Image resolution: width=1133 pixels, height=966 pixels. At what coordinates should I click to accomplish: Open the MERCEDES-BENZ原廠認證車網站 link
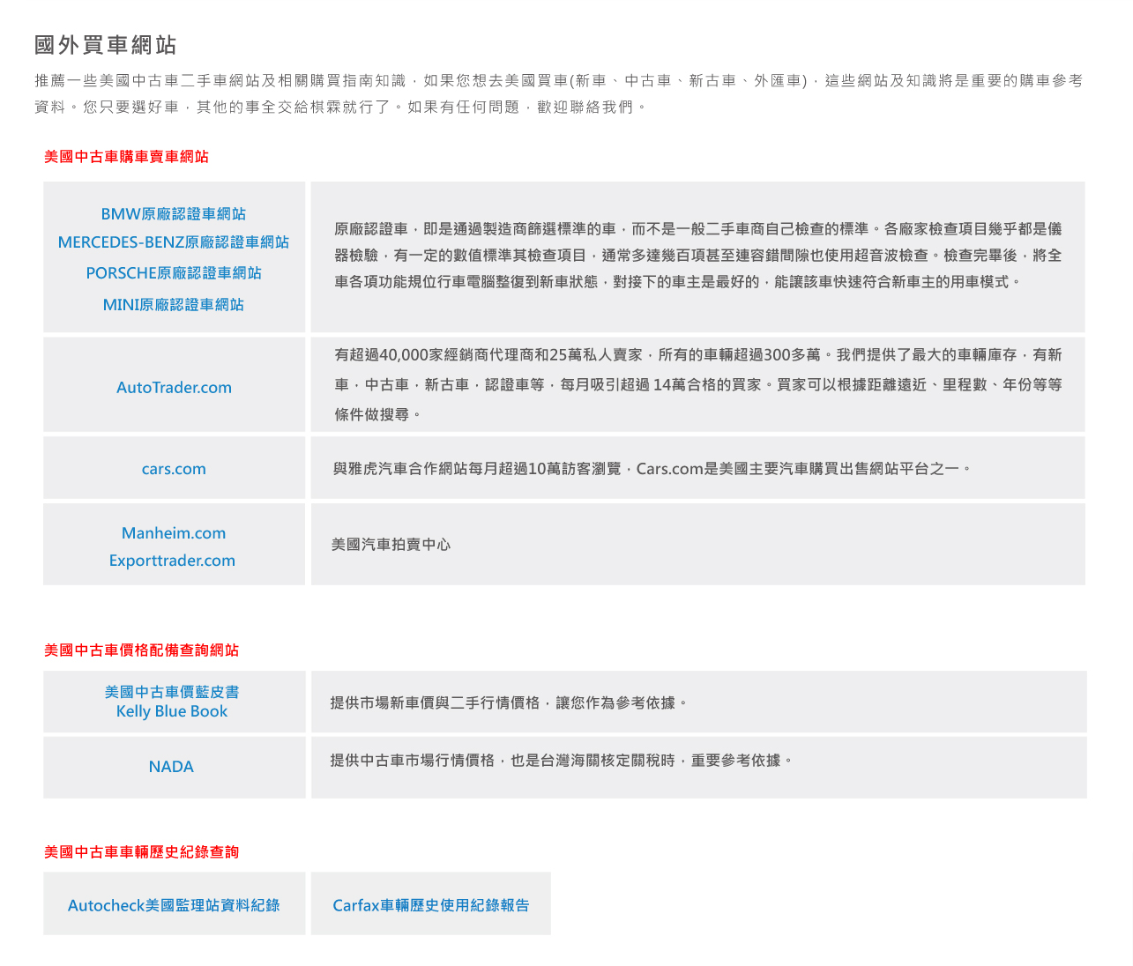coord(174,242)
